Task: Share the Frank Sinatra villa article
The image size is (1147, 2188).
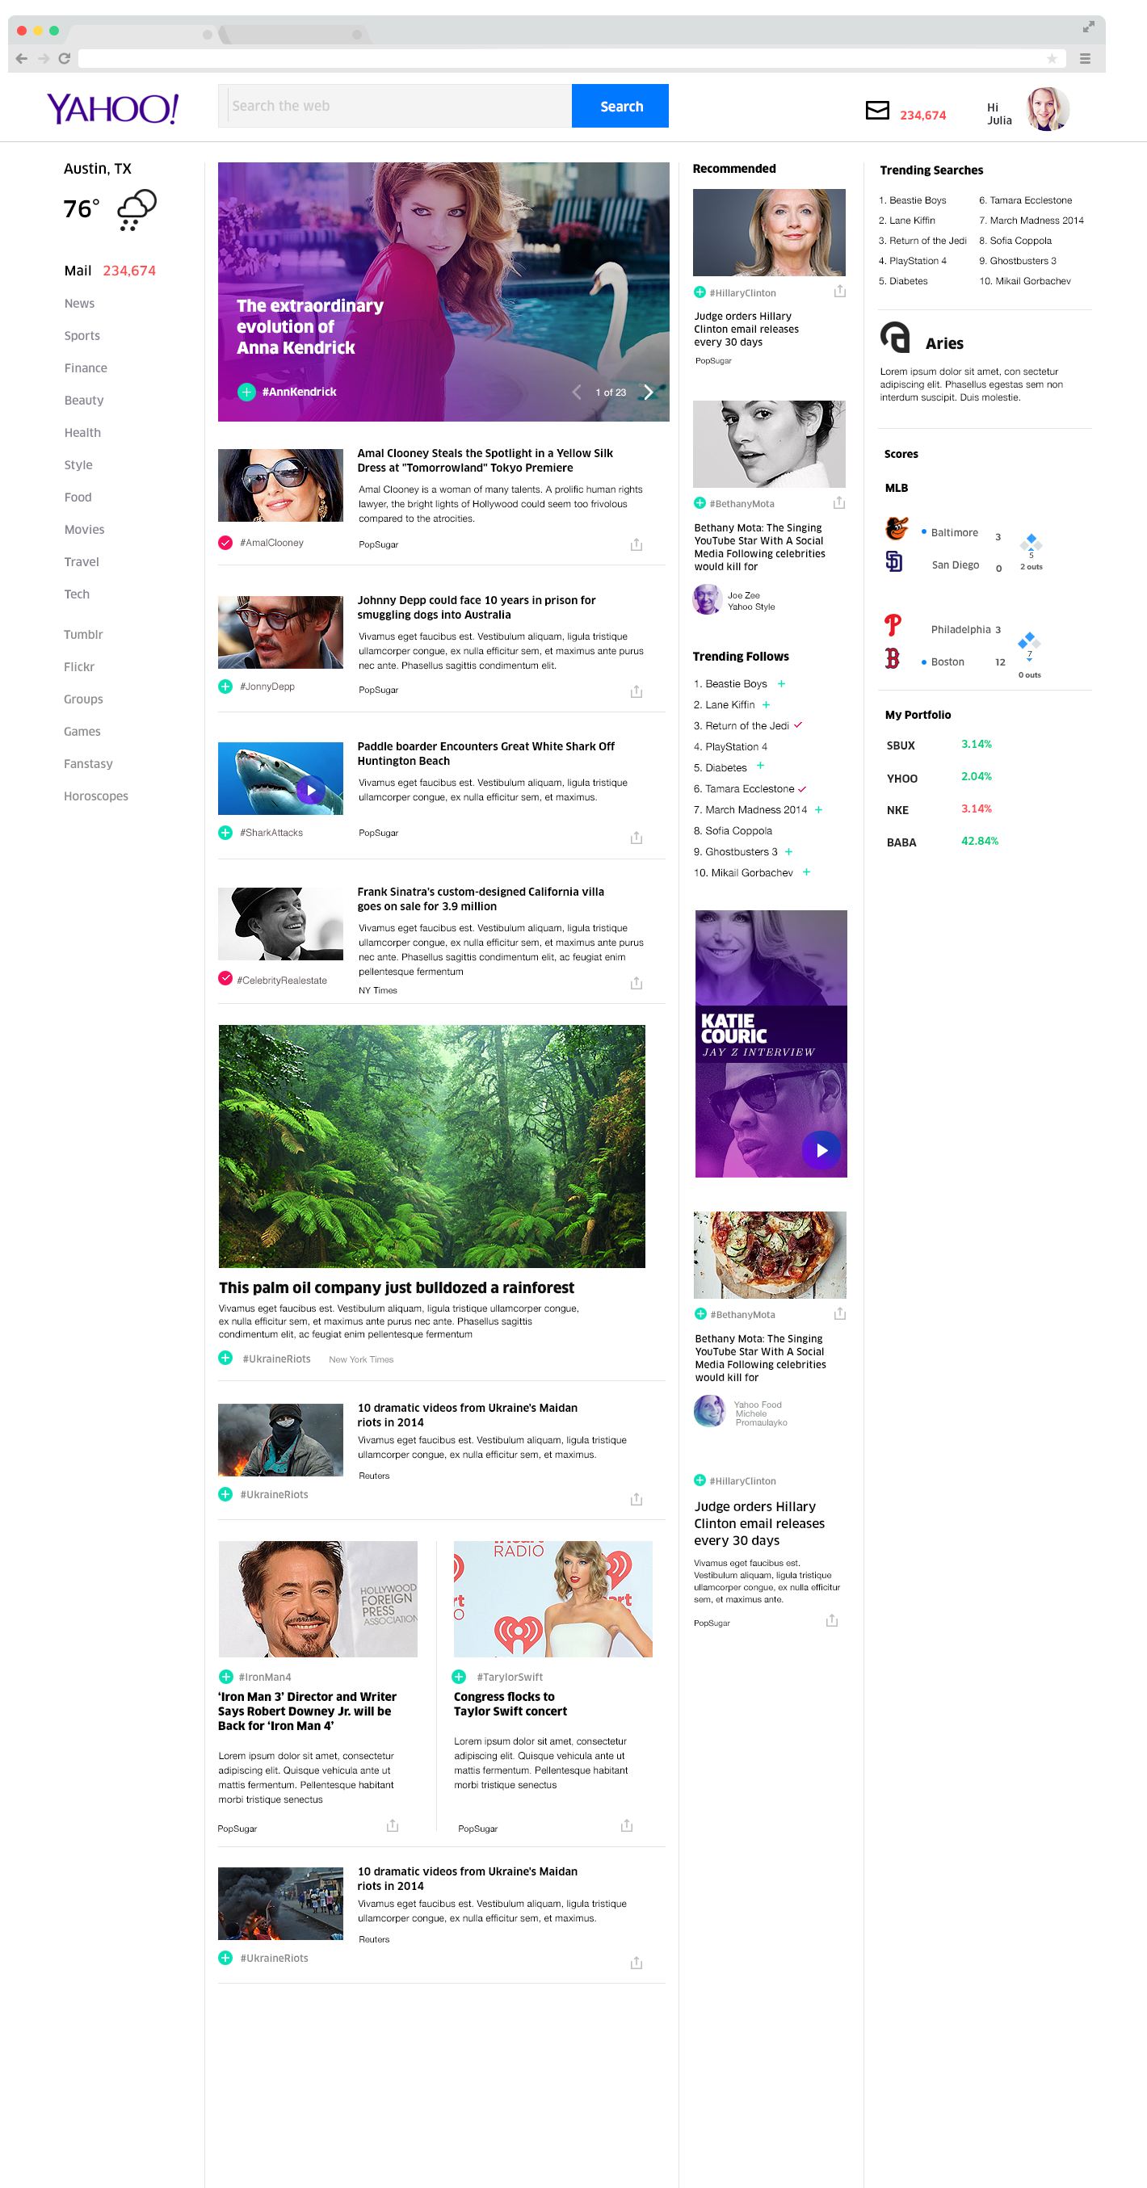Action: pos(637,983)
